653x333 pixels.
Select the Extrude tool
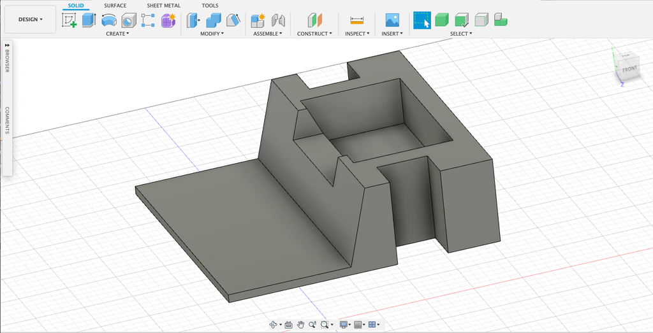89,20
